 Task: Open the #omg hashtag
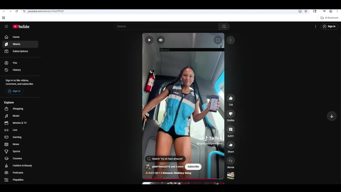[188, 173]
